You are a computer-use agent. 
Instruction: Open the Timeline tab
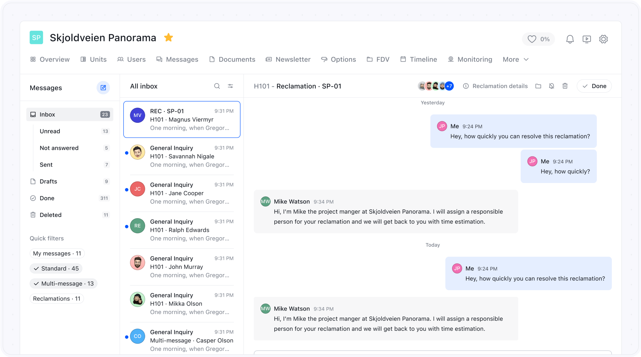pyautogui.click(x=418, y=59)
